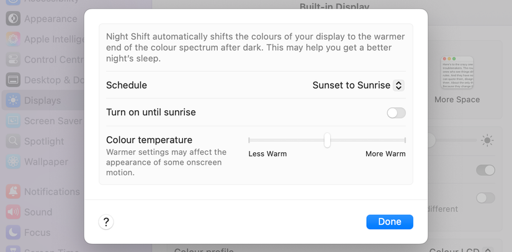512x252 pixels.
Task: Click the Done button
Action: (x=390, y=222)
